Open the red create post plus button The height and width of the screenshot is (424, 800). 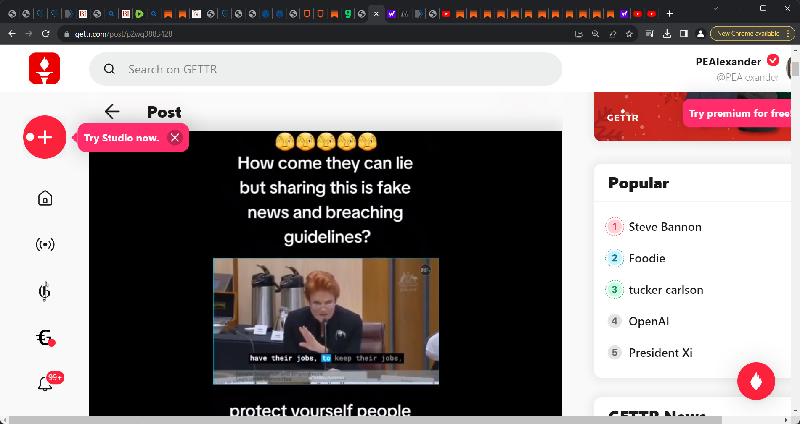pyautogui.click(x=45, y=137)
